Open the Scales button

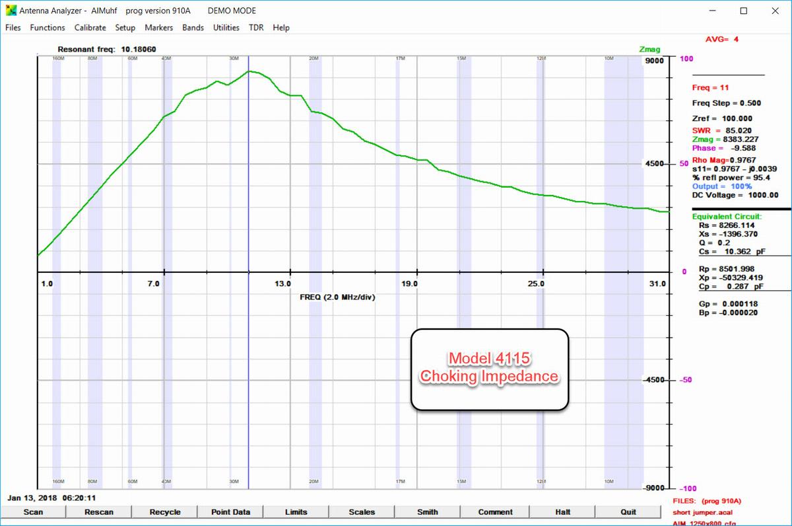pos(362,512)
